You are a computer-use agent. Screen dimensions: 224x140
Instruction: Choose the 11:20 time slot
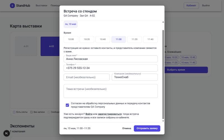pos(134,39)
